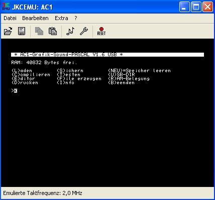Click the (L)aden entry
This screenshot has height=200, width=215.
tap(22, 71)
